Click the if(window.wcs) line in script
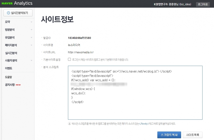The width and height of the screenshot is (214, 140). tap(83, 89)
